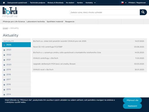
Task: Click date 14.07.2025 in news list
Action: [x=139, y=41]
